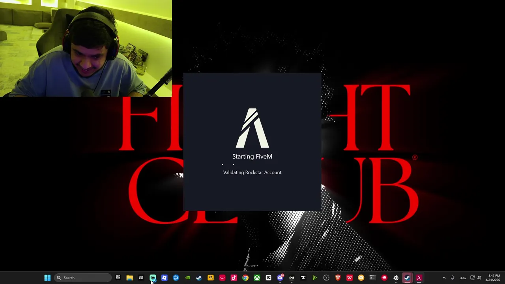The height and width of the screenshot is (284, 505).
Task: Open Epic Games Launcher from taskbar
Action: (x=118, y=278)
